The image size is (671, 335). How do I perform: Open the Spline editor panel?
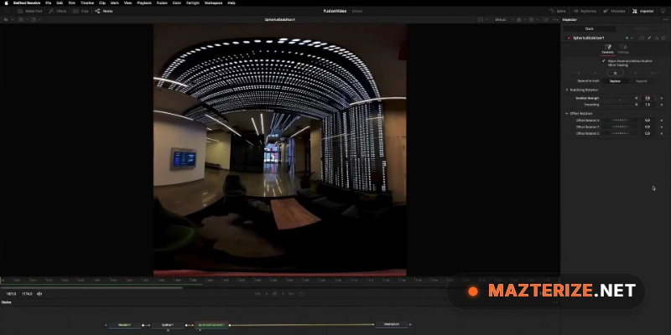(558, 11)
